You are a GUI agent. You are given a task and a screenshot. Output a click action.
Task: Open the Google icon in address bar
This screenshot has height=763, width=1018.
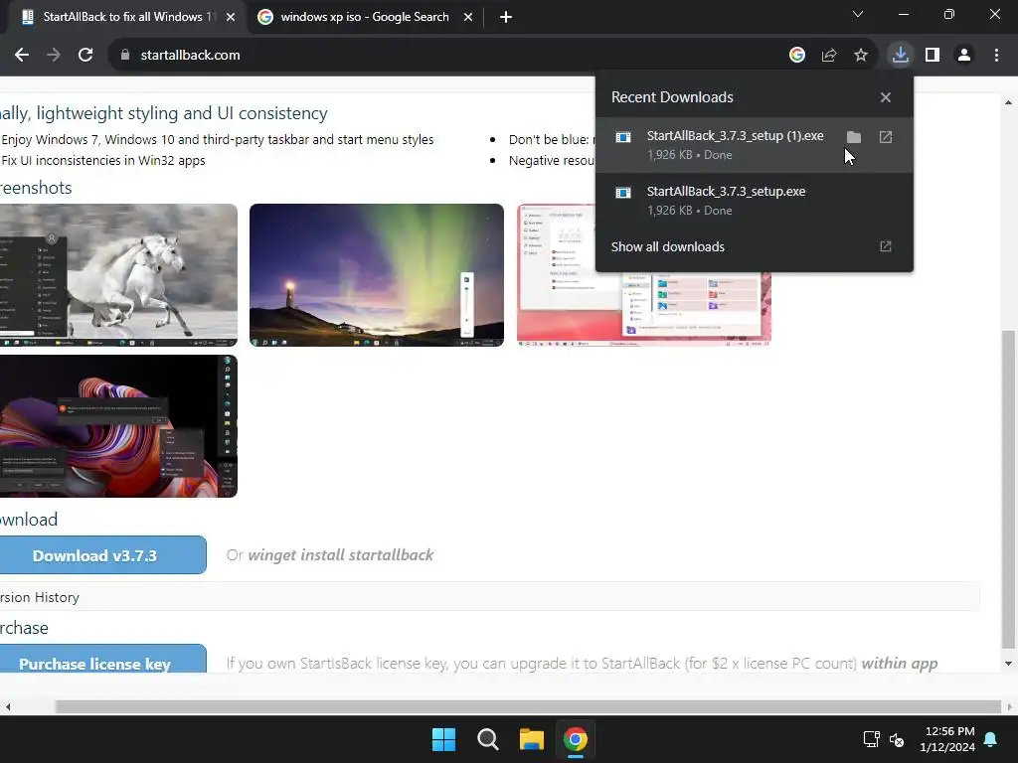click(x=797, y=56)
